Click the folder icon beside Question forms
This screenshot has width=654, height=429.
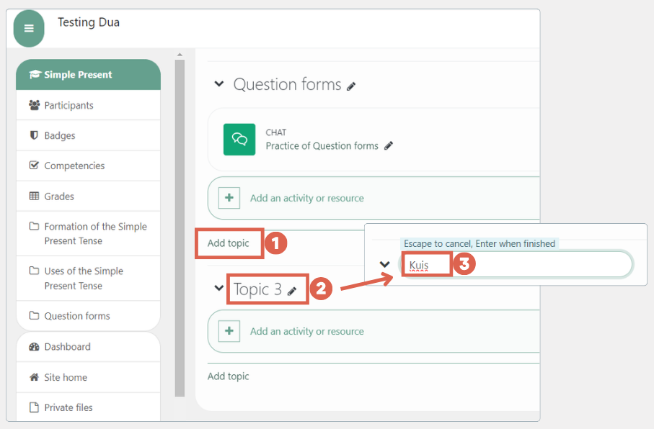point(34,316)
